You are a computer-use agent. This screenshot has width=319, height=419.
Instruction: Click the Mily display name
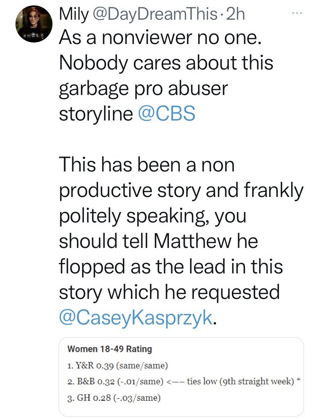click(74, 14)
